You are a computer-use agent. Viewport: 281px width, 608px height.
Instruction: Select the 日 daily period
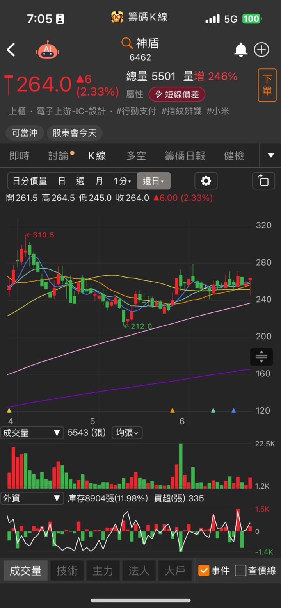click(62, 181)
